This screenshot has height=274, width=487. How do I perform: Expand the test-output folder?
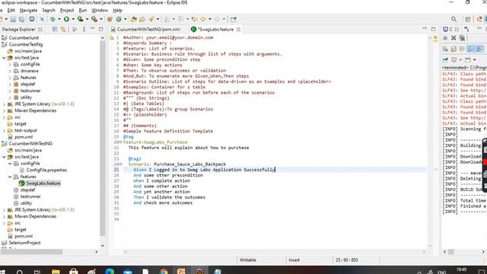4,130
